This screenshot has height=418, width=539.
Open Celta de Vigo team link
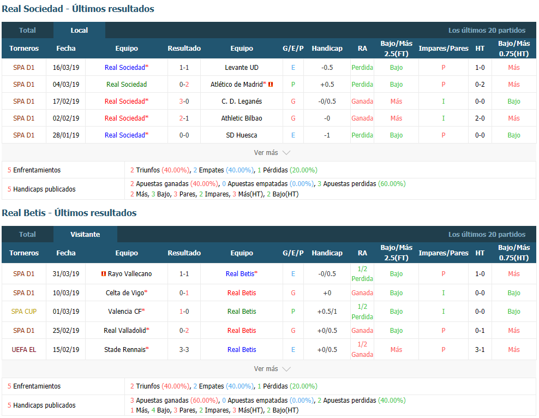(x=125, y=293)
